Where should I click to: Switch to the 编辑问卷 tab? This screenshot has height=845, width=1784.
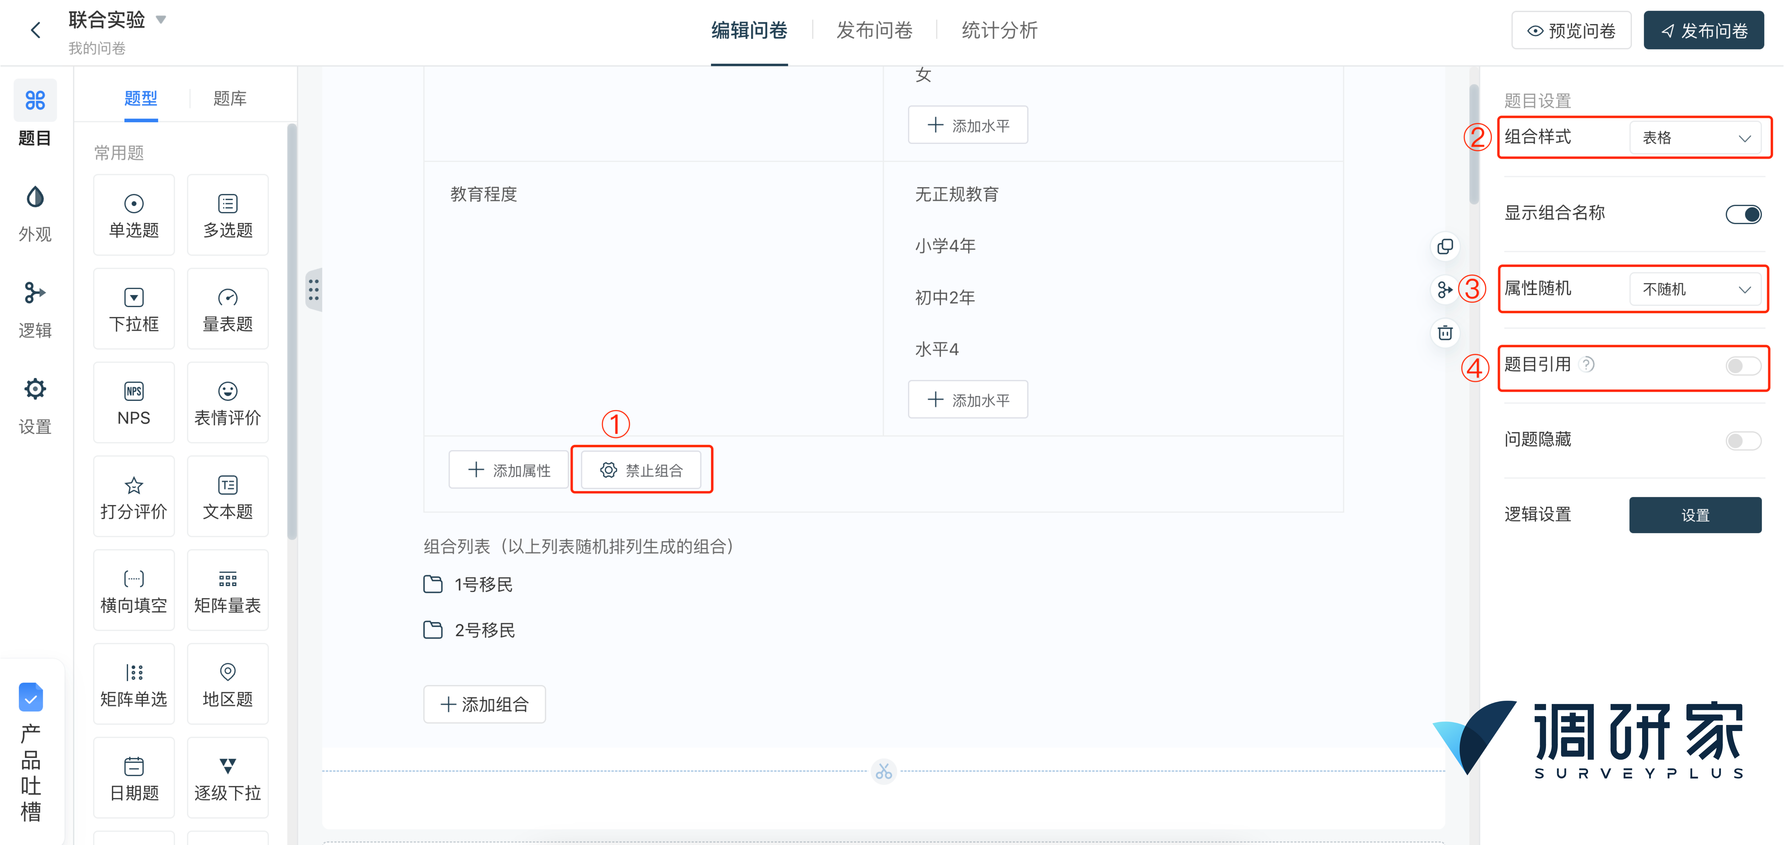(749, 30)
